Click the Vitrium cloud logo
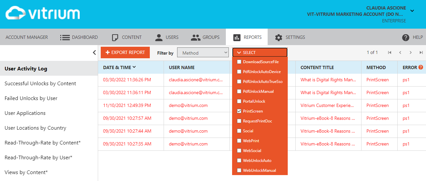 tap(42, 13)
